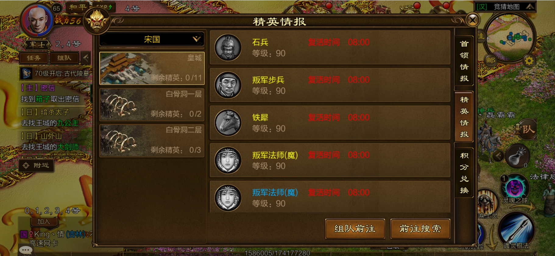555x256 pixels.
Task: Select the 白骨洞一层 map thumbnail
Action: (152, 104)
